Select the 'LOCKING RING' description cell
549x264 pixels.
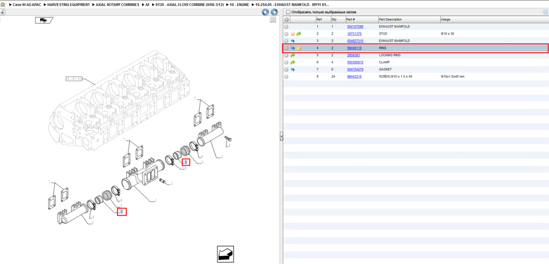click(x=390, y=55)
